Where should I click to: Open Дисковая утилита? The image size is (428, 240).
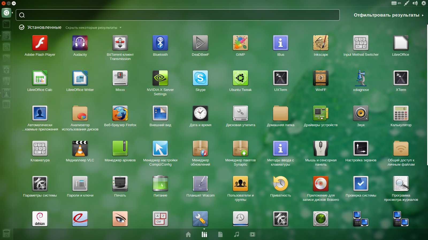[x=240, y=113]
